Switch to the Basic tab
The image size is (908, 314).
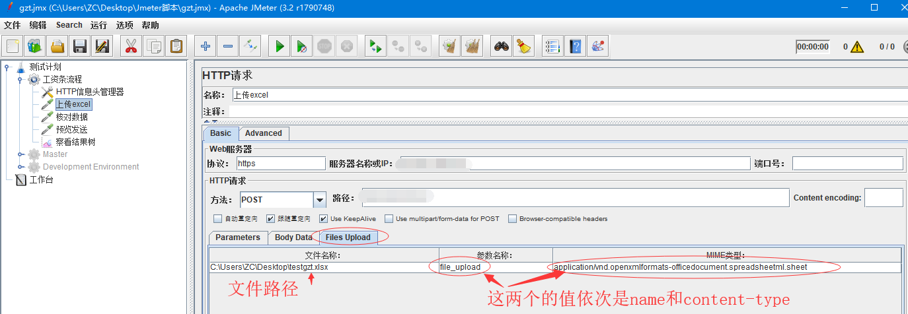(221, 133)
